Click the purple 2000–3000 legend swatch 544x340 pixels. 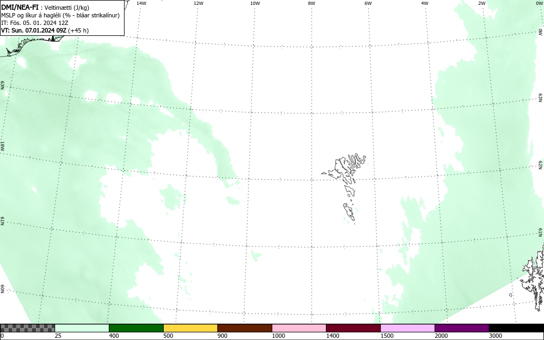tap(462, 328)
